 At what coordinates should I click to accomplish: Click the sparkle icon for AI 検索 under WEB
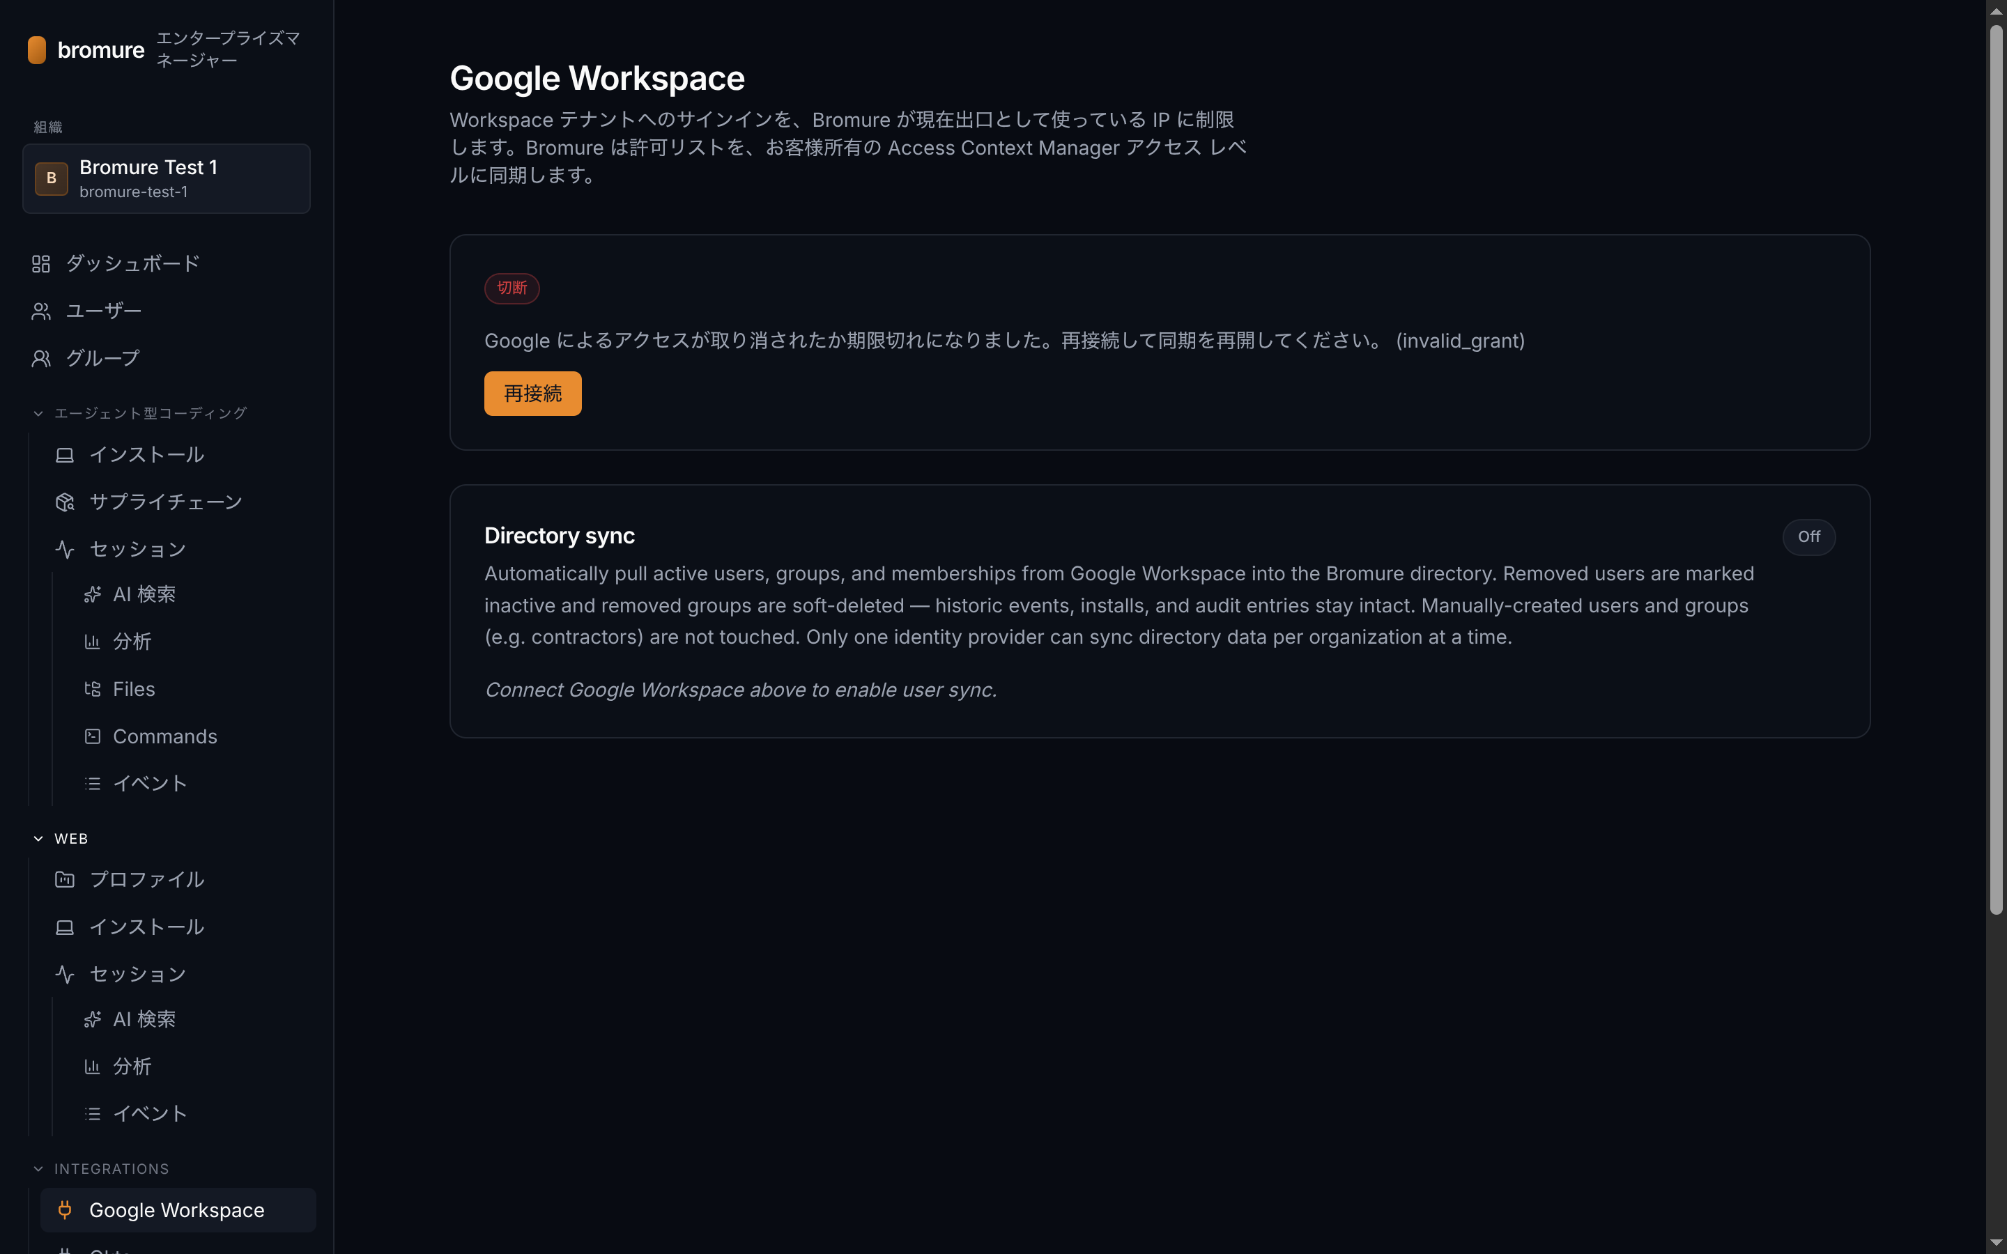tap(92, 1019)
